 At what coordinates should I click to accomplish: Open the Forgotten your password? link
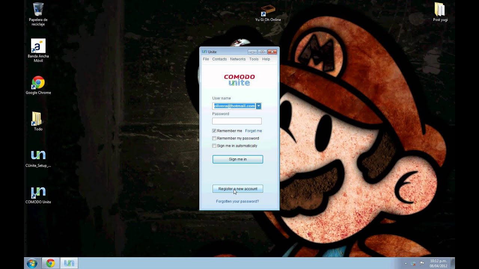[x=237, y=201]
